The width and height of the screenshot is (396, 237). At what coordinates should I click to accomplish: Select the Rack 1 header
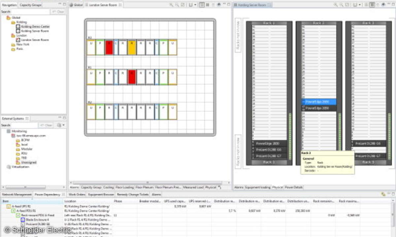(x=269, y=23)
